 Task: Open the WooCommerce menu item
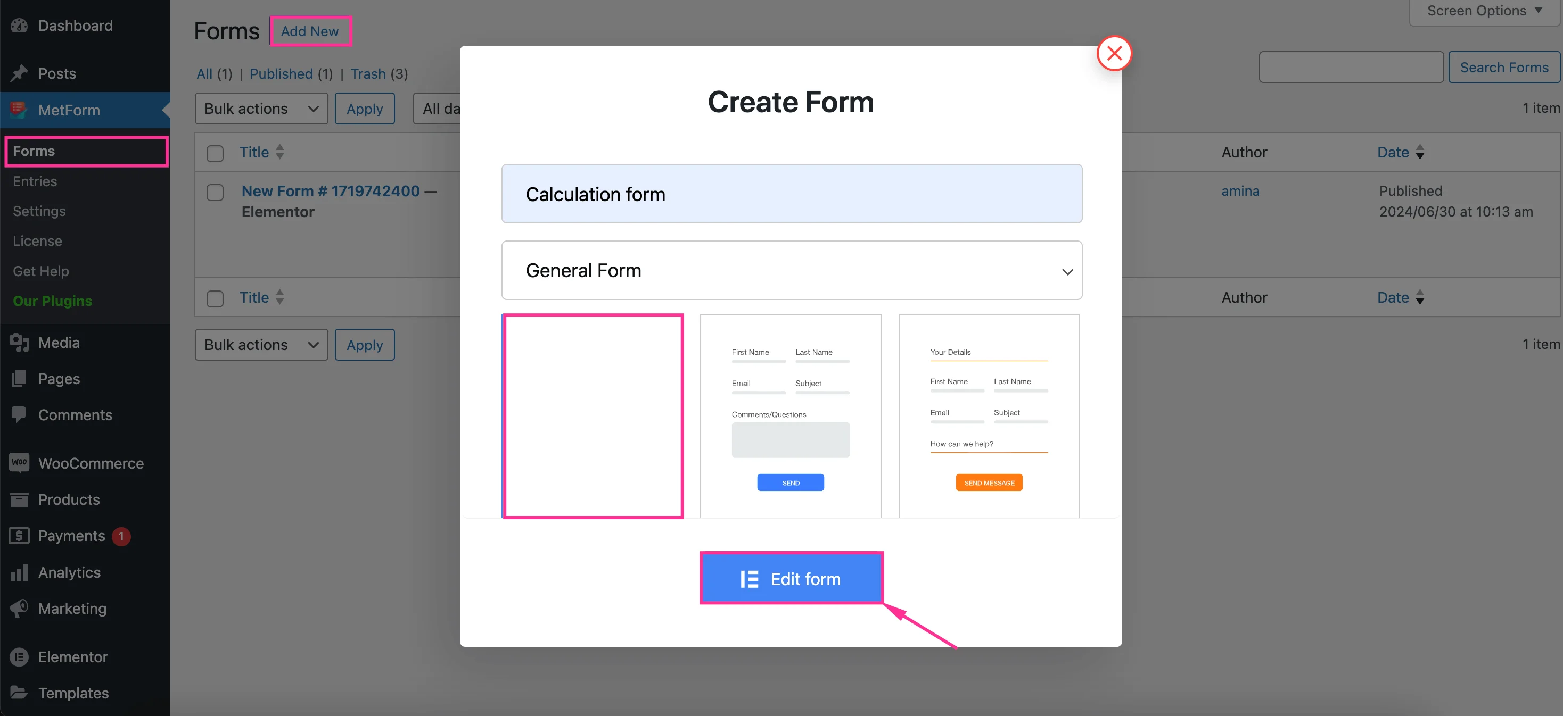85,463
